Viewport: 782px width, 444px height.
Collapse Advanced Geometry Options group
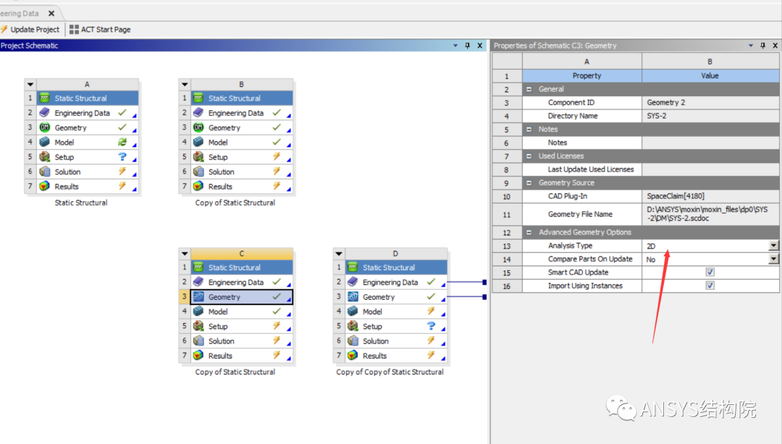pyautogui.click(x=529, y=233)
